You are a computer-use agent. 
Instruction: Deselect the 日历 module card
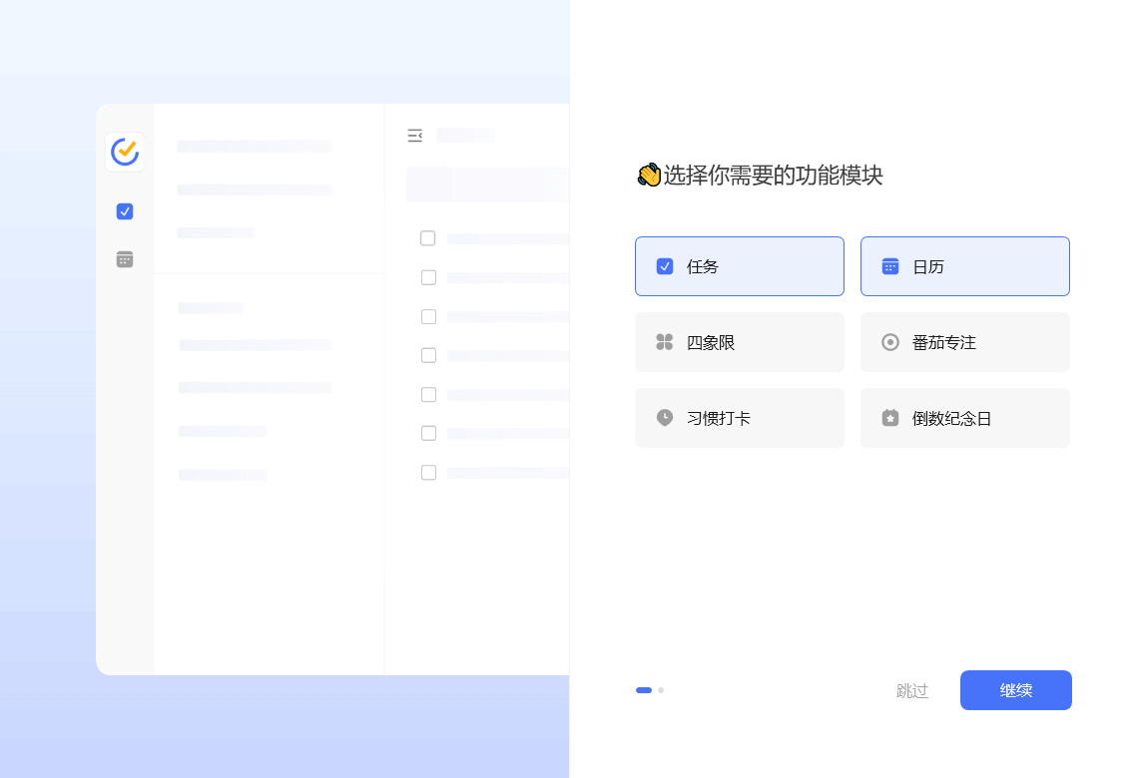[965, 266]
